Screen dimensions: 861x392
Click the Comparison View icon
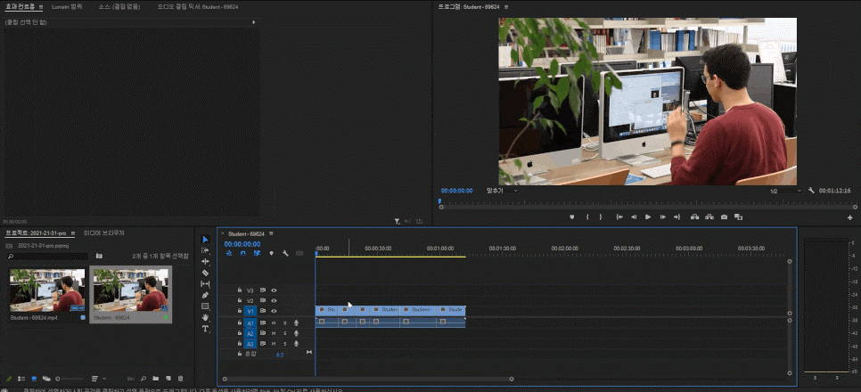pos(738,216)
